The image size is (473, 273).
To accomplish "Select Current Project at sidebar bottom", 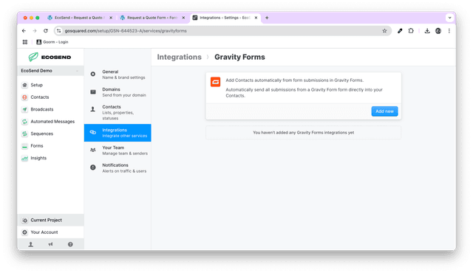I will (x=51, y=220).
